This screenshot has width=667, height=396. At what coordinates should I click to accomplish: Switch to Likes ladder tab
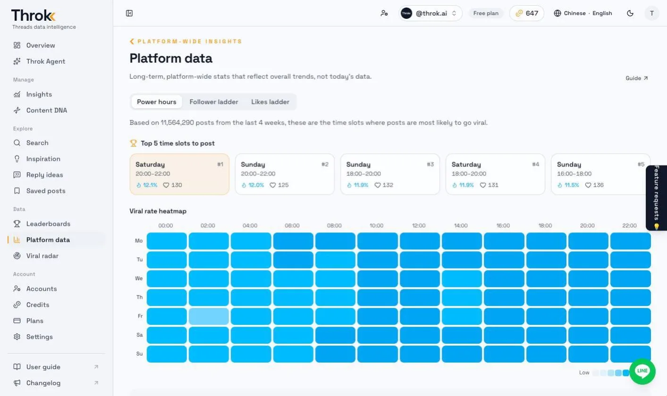click(x=270, y=102)
